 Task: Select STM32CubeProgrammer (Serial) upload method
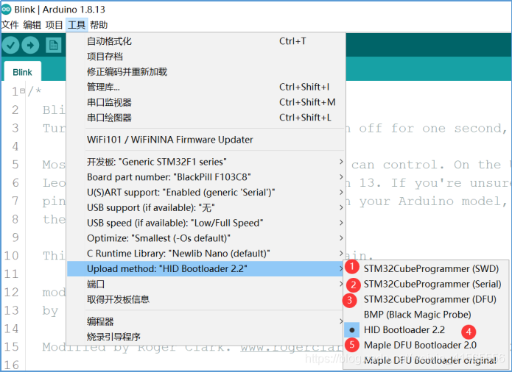[426, 284]
